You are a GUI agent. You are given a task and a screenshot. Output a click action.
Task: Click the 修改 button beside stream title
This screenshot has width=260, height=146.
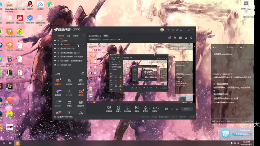[x=106, y=36]
